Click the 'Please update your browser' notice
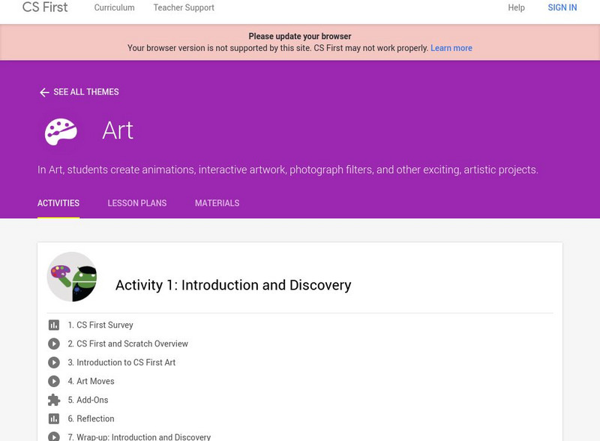 pos(300,36)
